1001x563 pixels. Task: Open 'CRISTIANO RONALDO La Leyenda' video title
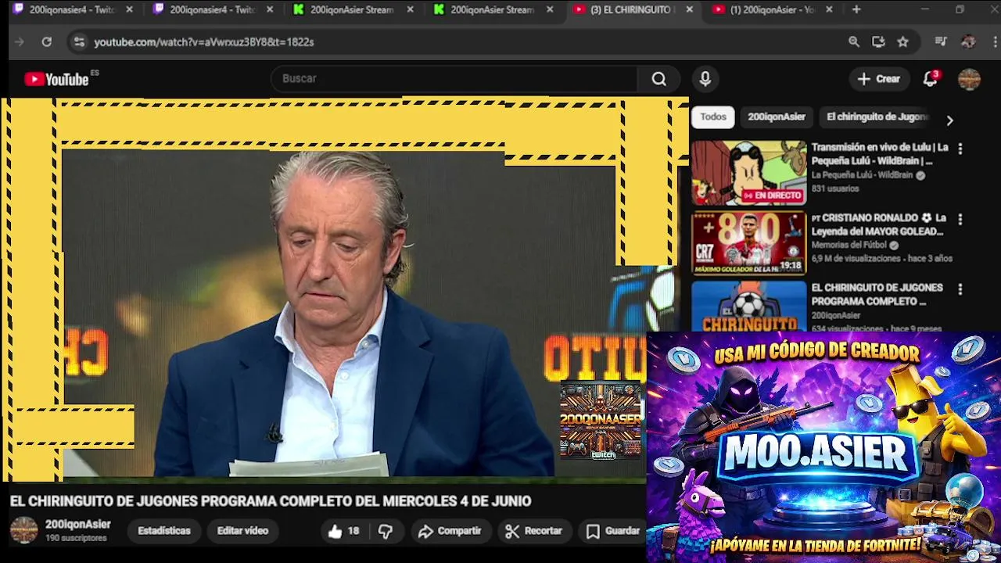880,224
